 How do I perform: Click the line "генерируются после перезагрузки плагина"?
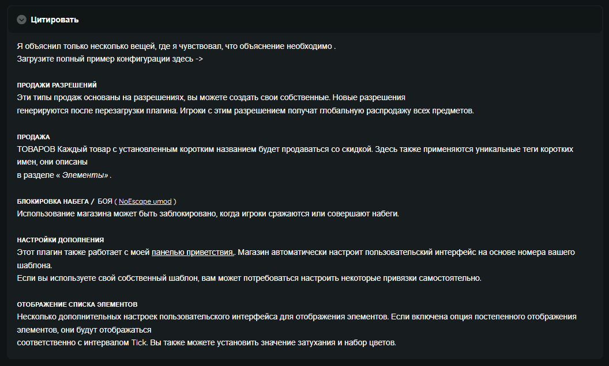[245, 110]
